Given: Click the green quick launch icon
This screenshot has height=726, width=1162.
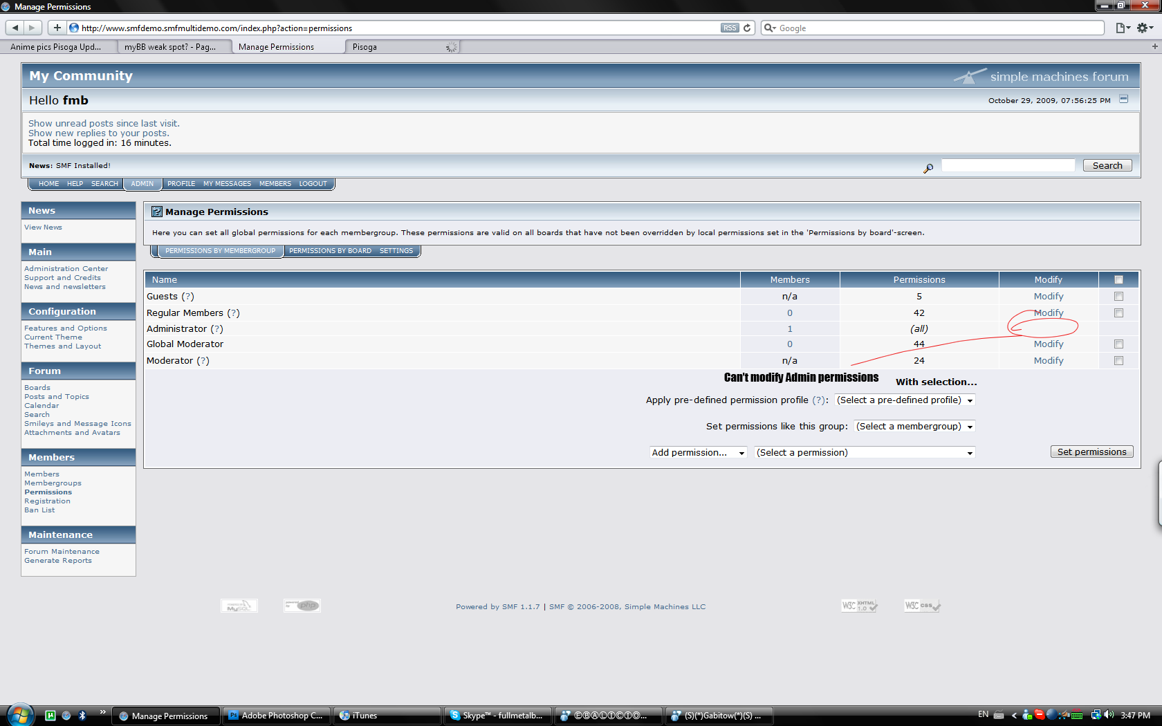Looking at the screenshot, I should click(50, 716).
